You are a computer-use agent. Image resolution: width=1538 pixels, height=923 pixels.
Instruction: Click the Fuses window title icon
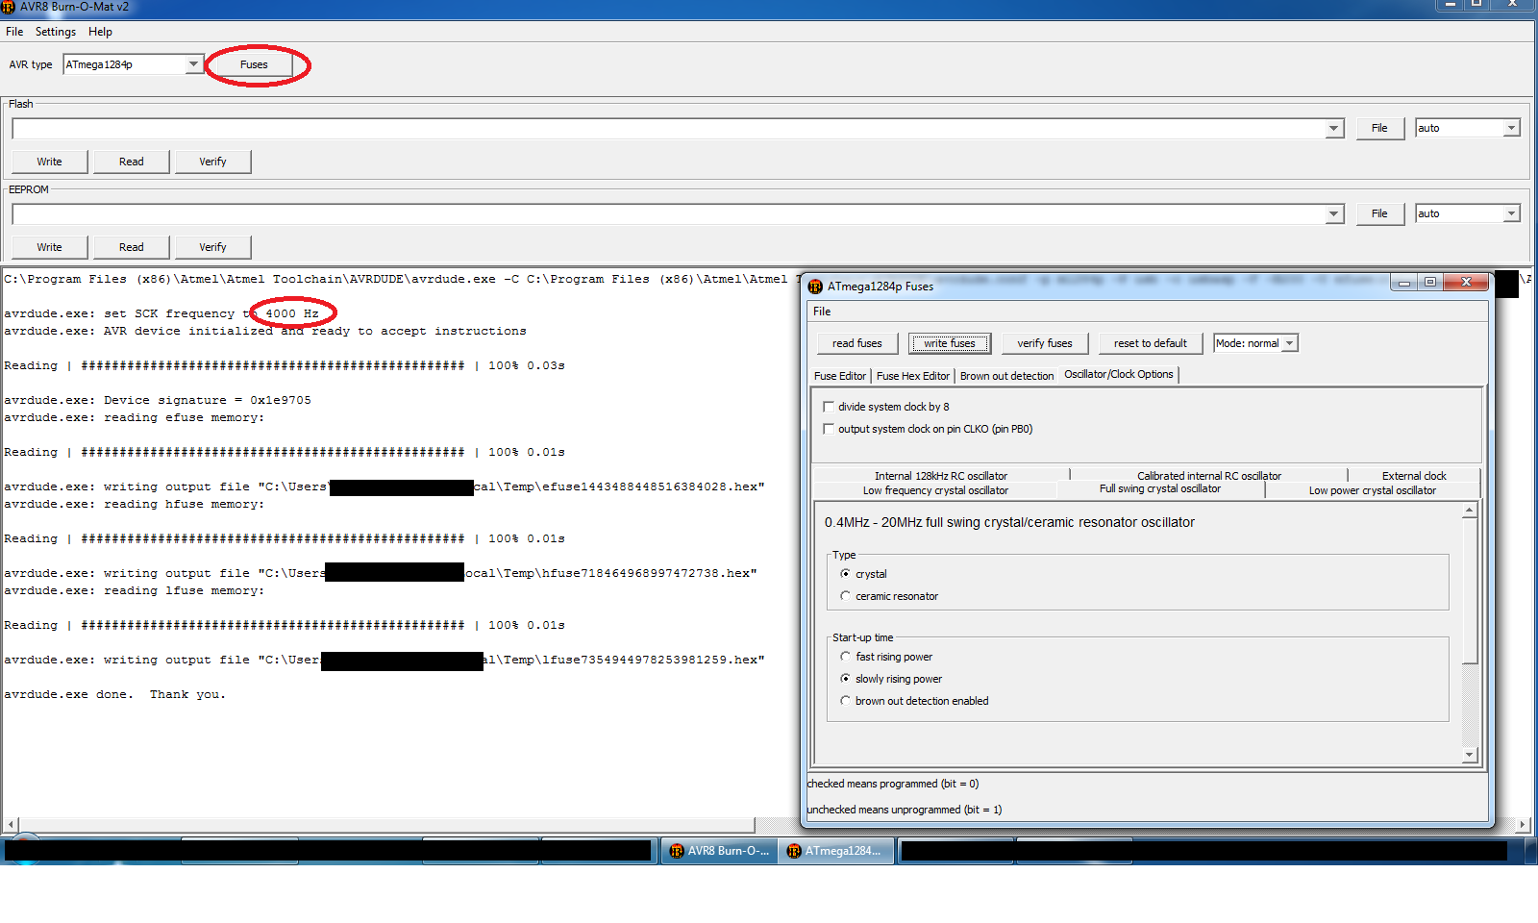click(x=815, y=287)
